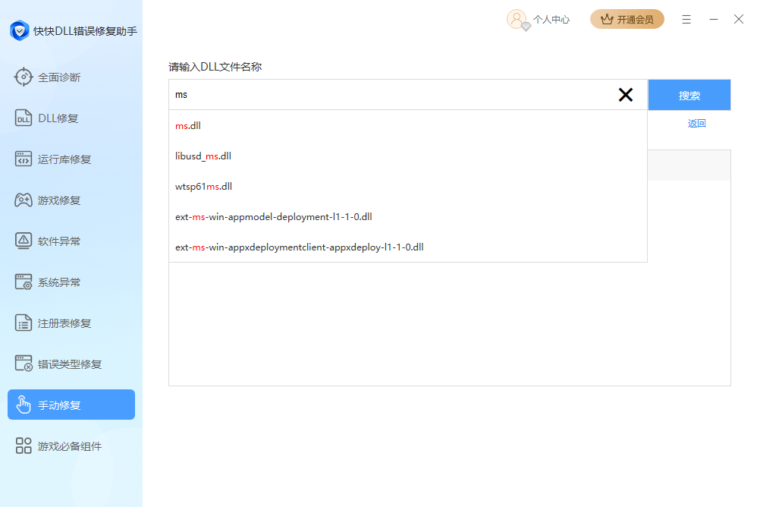757x507 pixels.
Task: Select suggestion wtsp61ms.dll
Action: coord(408,187)
